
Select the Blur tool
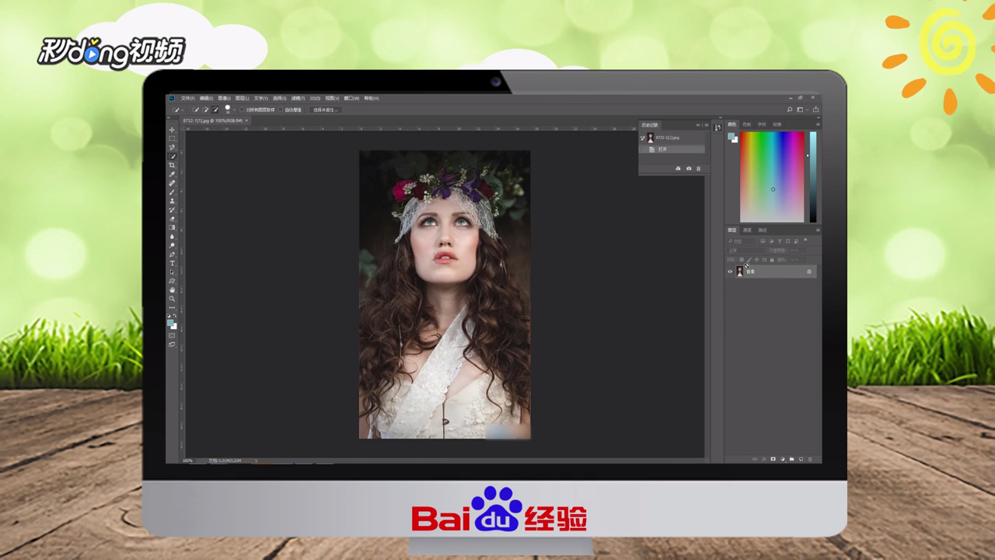(172, 236)
